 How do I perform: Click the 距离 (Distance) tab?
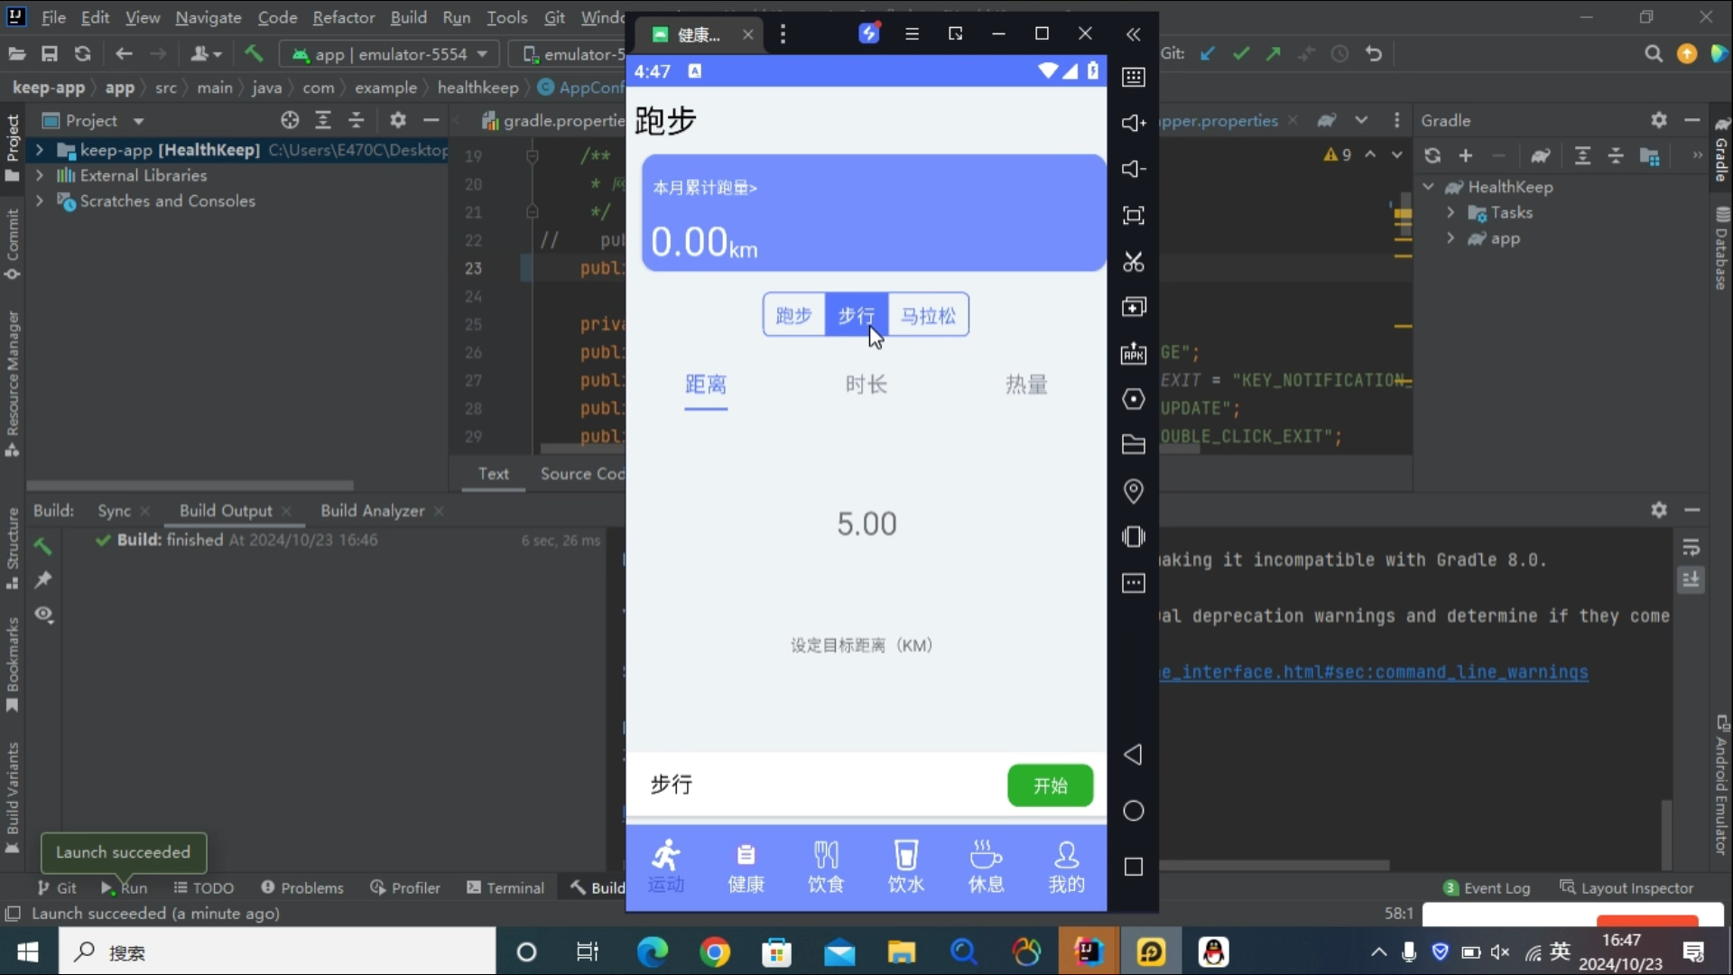point(705,384)
